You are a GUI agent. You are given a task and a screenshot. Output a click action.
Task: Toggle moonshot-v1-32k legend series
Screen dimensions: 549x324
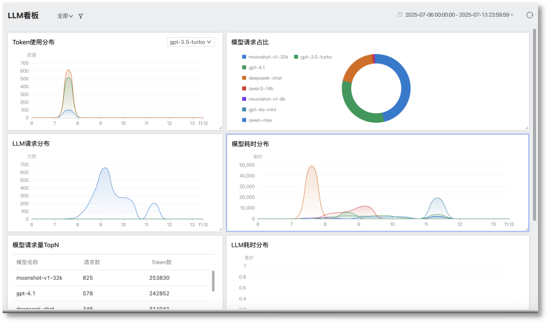click(264, 57)
